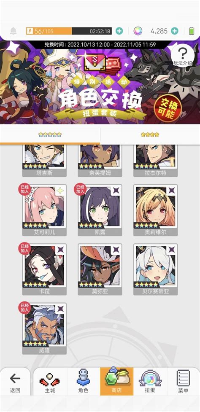Tap the 威隆 character card
This screenshot has width=200, height=412.
coord(44,329)
